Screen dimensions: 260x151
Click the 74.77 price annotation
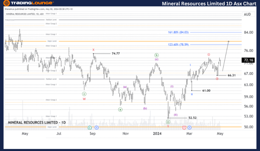[x=116, y=54]
